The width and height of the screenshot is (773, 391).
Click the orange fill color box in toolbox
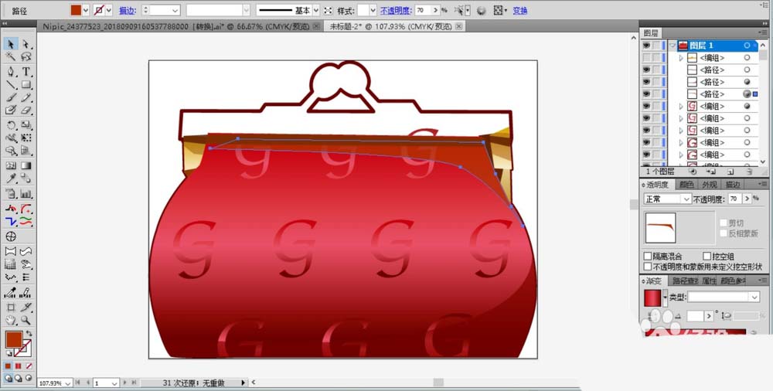(x=14, y=340)
